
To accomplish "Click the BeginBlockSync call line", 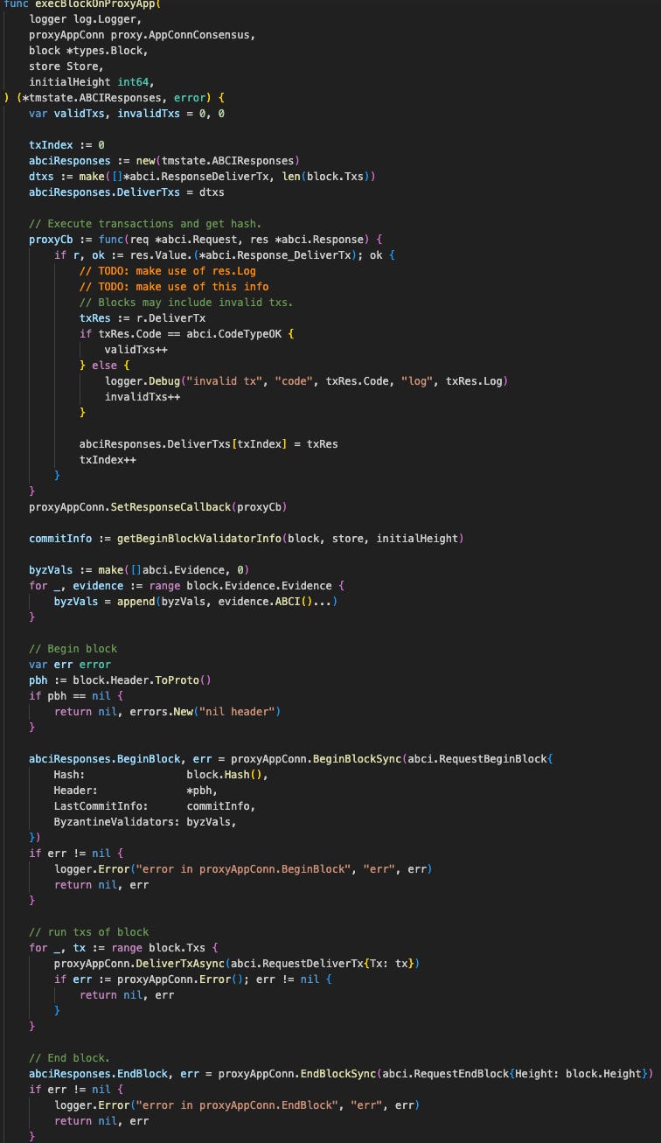I will click(290, 758).
